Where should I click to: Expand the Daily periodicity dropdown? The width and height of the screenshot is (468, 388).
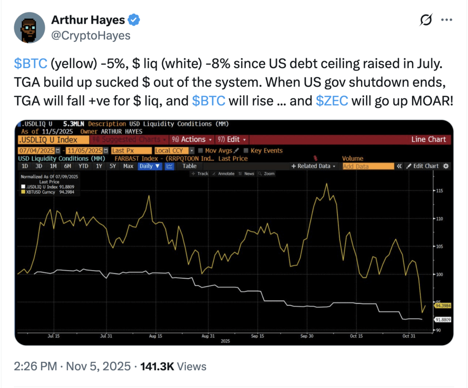[x=150, y=166]
